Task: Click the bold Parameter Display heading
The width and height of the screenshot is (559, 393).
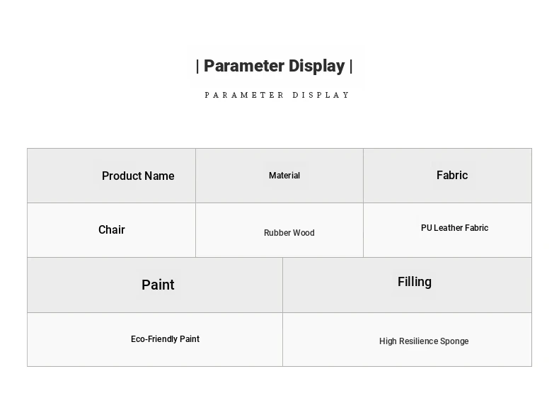Action: tap(274, 66)
